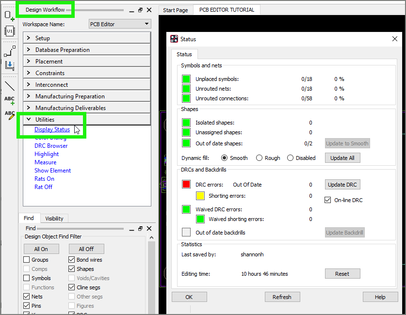Select the Text Edit pencil tool
The image size is (406, 315).
(x=9, y=115)
